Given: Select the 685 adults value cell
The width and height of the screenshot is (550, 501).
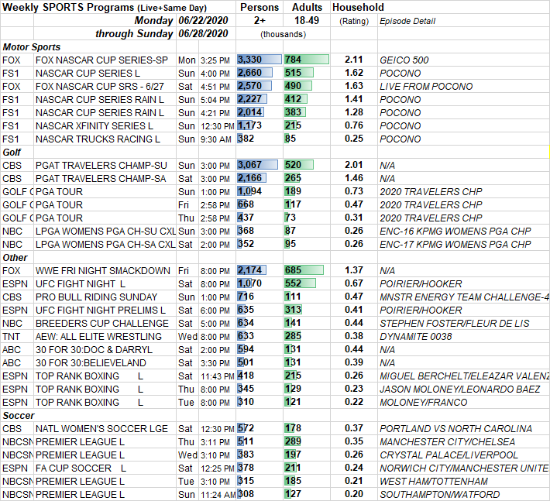Looking at the screenshot, I should pos(307,270).
